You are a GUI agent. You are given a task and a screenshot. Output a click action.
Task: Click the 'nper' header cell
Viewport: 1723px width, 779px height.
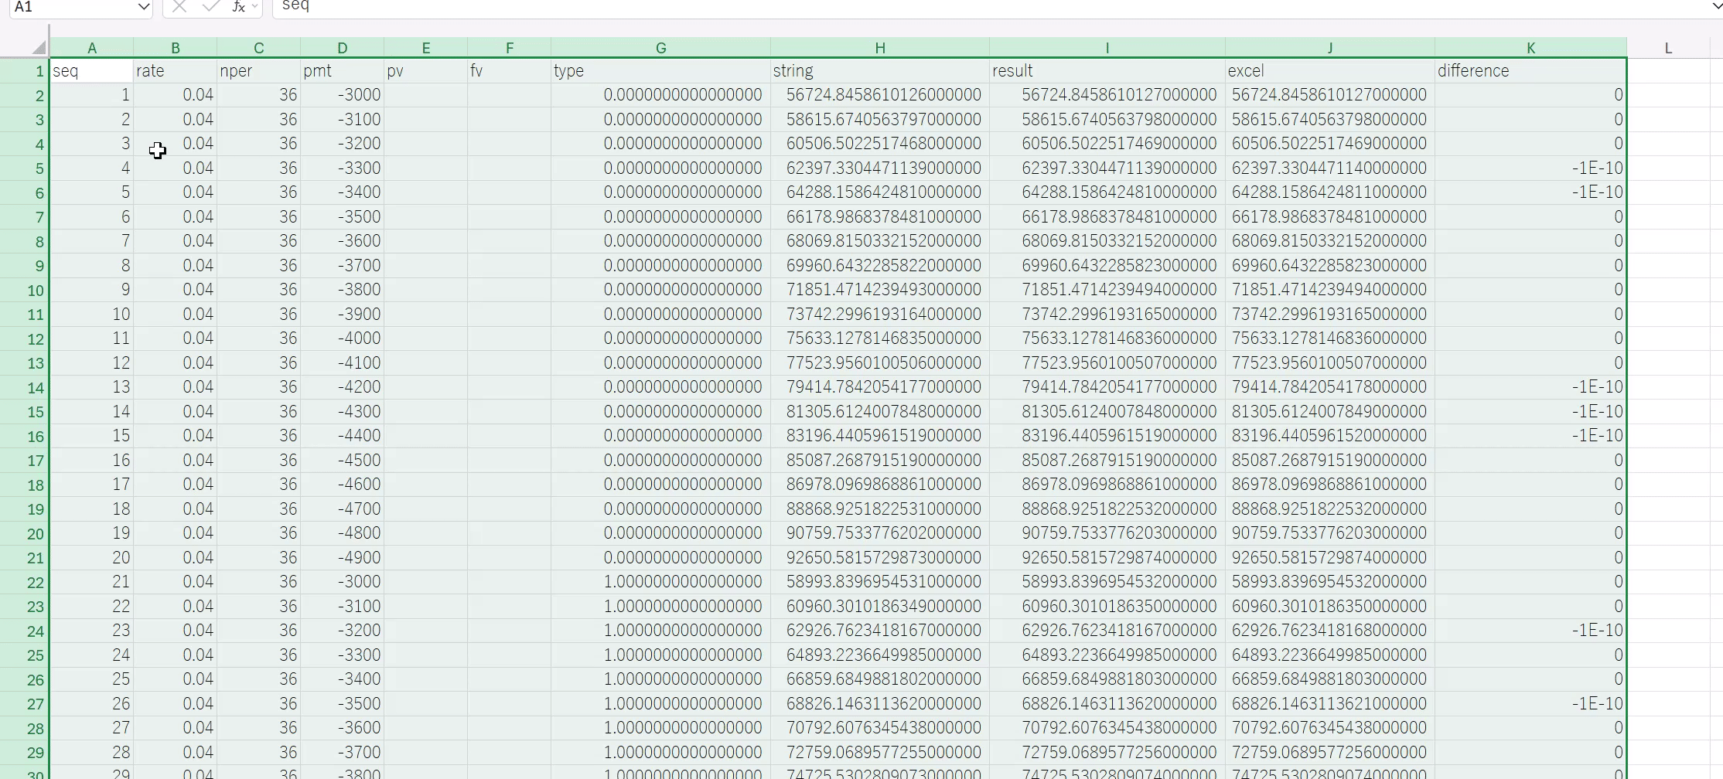click(259, 71)
